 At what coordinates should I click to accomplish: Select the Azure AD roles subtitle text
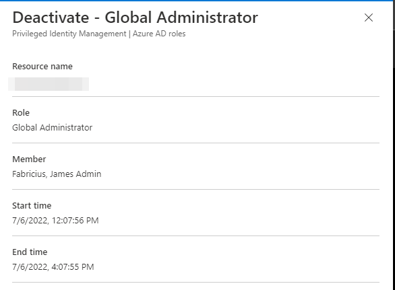click(x=159, y=34)
